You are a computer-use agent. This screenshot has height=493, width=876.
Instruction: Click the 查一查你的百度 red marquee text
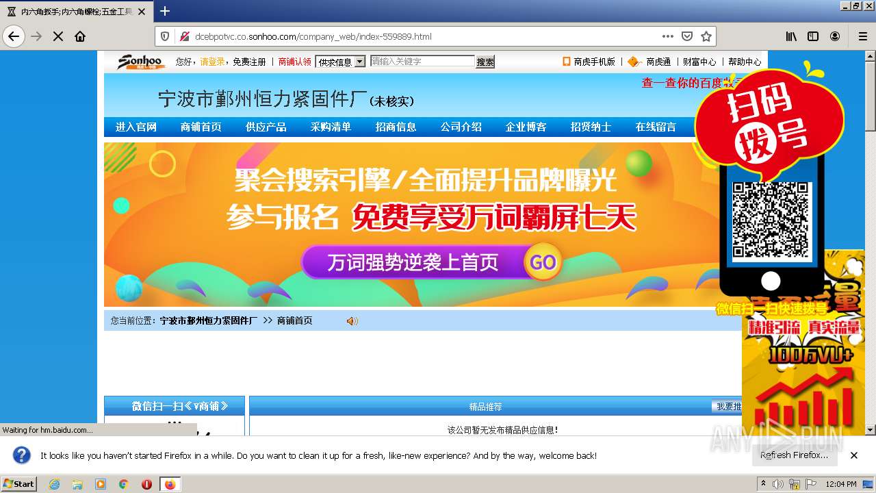[691, 83]
